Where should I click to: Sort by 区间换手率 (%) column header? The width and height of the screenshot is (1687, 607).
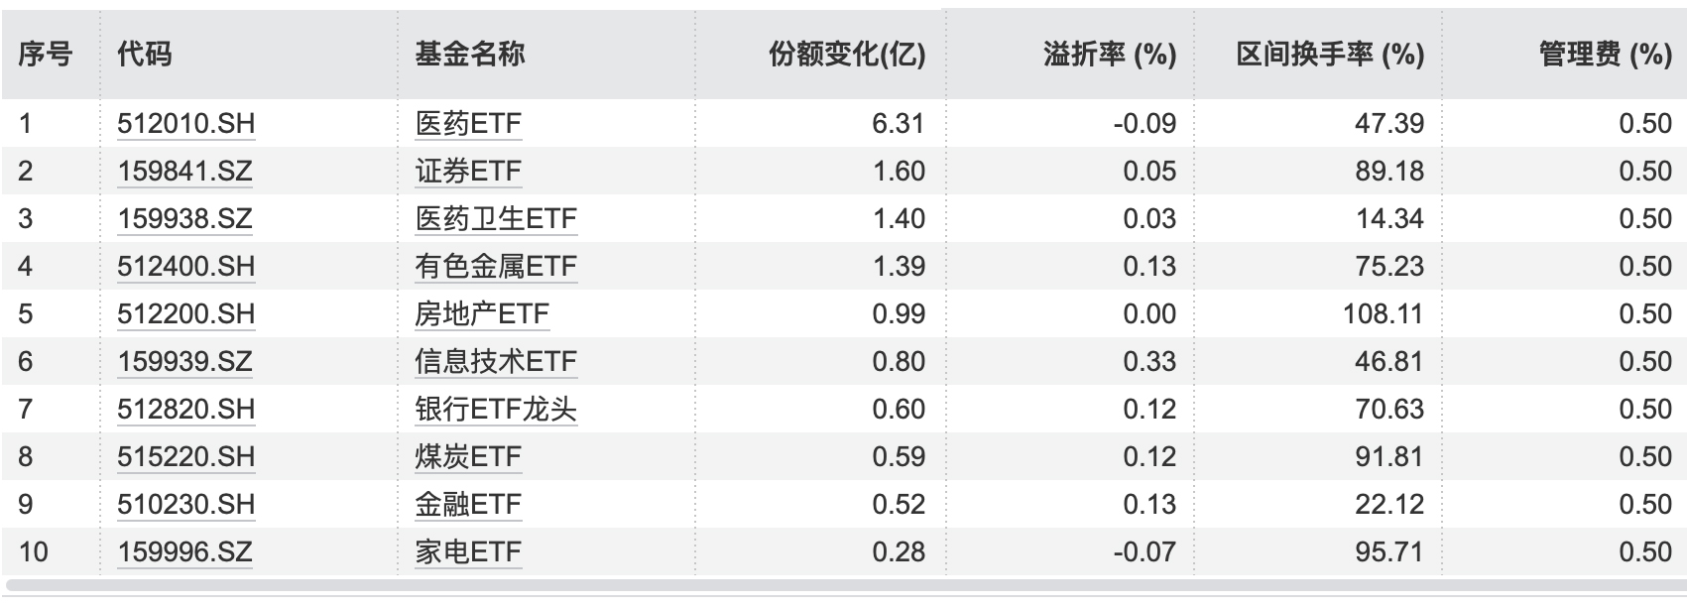pos(1329,55)
